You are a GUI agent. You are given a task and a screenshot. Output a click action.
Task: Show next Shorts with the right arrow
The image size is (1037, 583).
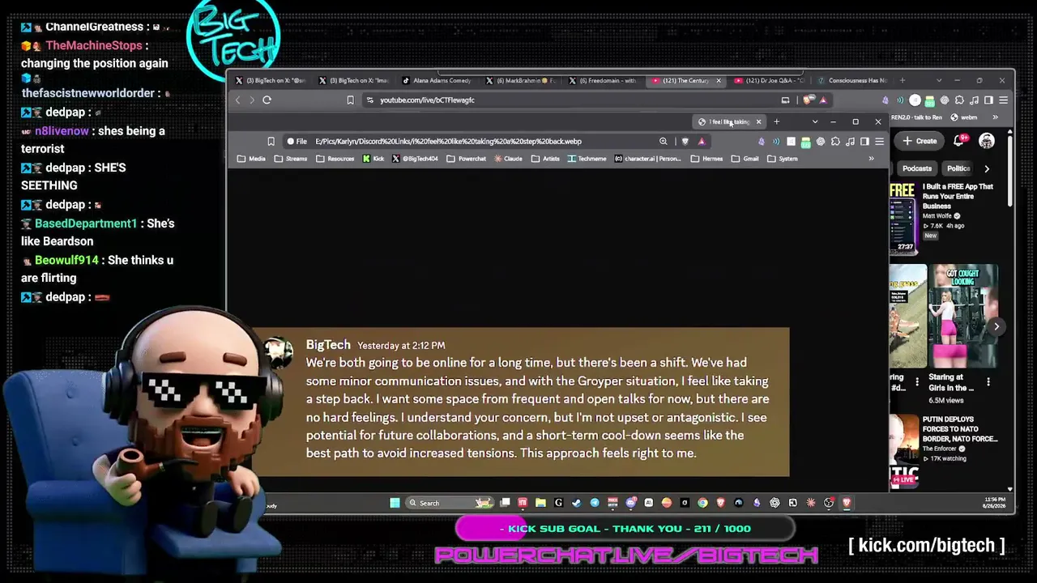tap(996, 326)
